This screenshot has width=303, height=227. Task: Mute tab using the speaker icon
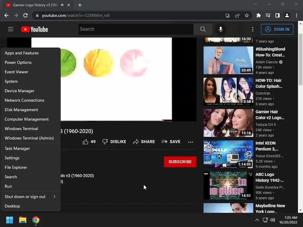(x=62, y=5)
